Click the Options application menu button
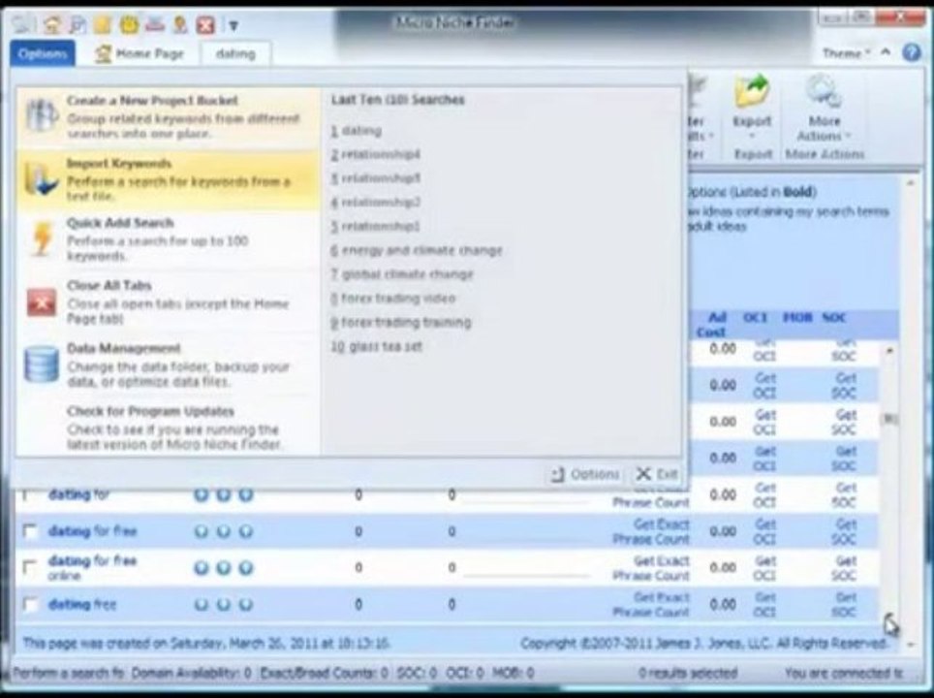 click(x=43, y=53)
